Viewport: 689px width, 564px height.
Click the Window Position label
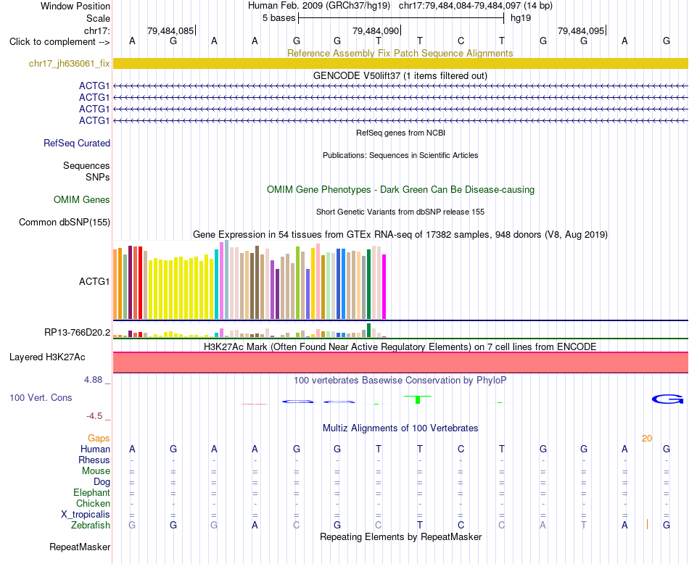75,6
